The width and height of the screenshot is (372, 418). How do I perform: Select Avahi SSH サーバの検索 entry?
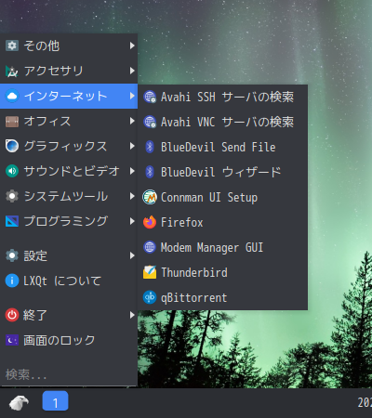point(222,97)
